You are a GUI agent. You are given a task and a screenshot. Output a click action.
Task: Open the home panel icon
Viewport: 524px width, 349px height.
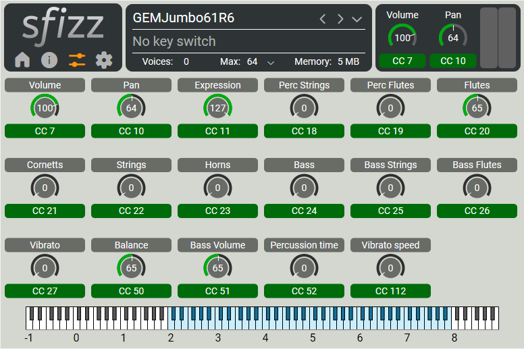(22, 60)
